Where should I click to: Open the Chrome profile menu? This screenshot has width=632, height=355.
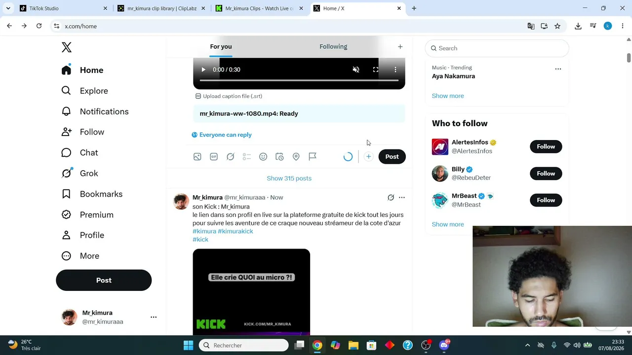(x=608, y=26)
